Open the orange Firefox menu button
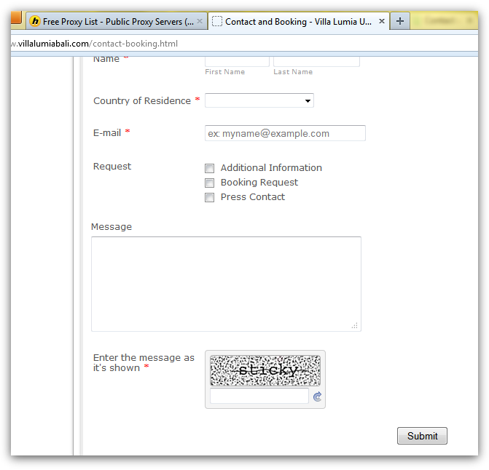The height and width of the screenshot is (470, 489). coord(16,17)
